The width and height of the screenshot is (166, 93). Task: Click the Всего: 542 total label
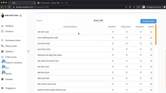click(98, 21)
